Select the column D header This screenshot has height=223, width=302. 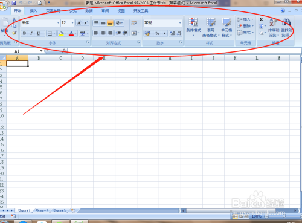pos(83,58)
